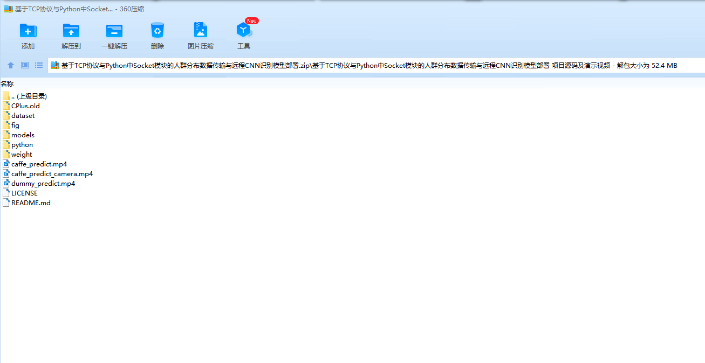
Task: Open the 工具 (Tools) icon with New badge
Action: (244, 30)
